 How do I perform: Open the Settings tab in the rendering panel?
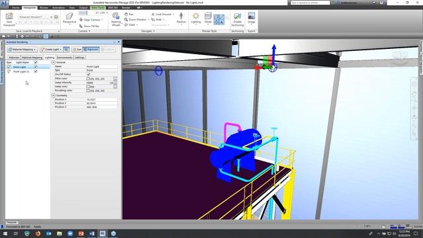[79, 58]
